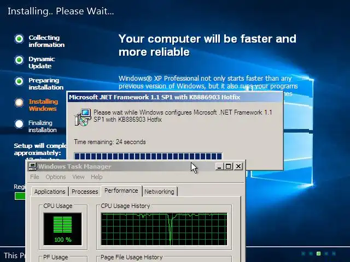
Task: Click the CPU Usage History graph
Action: (x=164, y=229)
